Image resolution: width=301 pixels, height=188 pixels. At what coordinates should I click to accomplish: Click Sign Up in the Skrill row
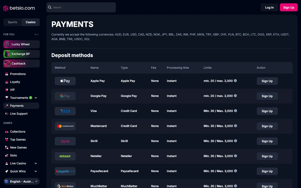(x=267, y=141)
